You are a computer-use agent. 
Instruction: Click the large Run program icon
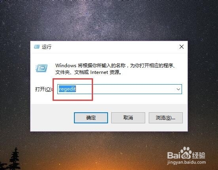41,68
